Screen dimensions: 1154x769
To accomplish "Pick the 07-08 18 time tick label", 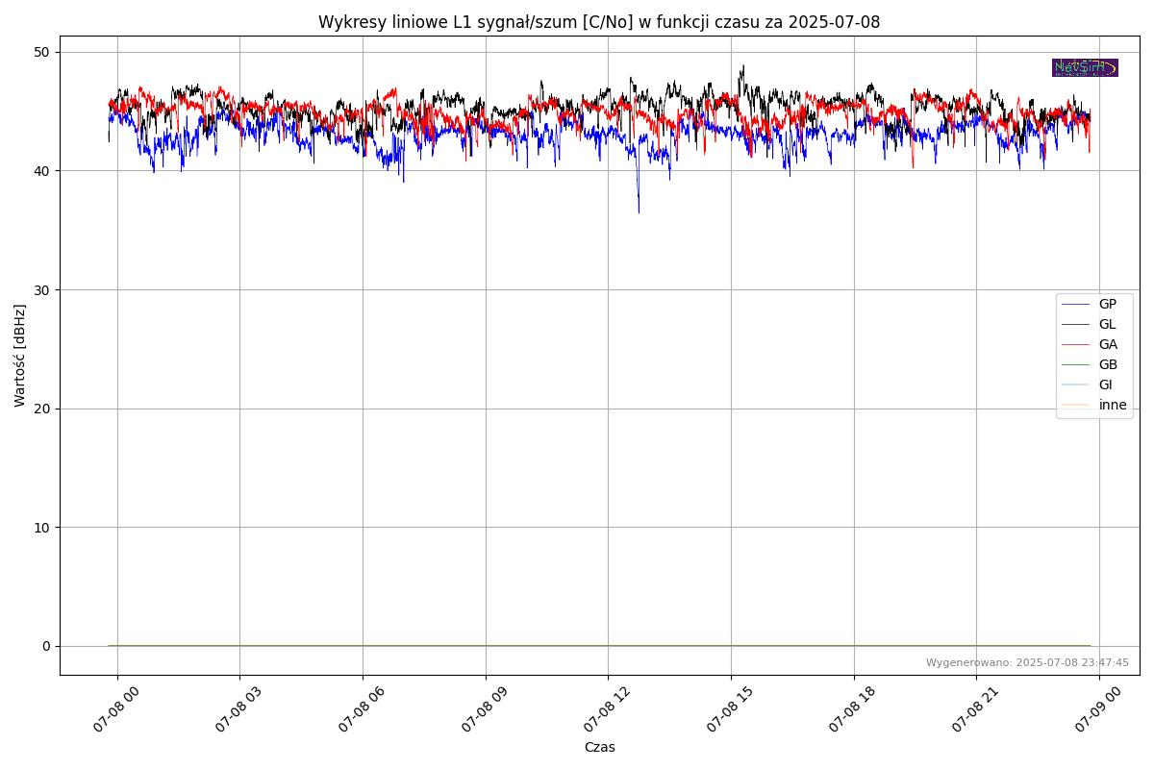I will click(x=852, y=710).
